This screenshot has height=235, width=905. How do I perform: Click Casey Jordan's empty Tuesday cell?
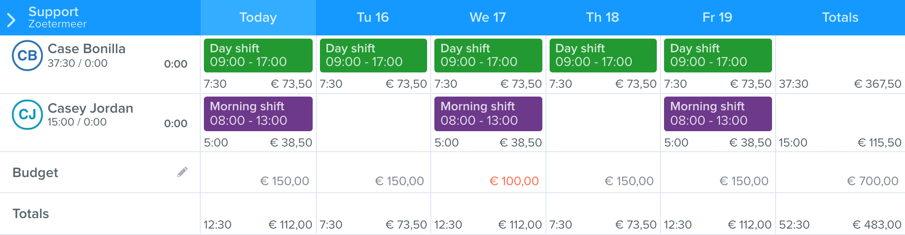(x=374, y=123)
